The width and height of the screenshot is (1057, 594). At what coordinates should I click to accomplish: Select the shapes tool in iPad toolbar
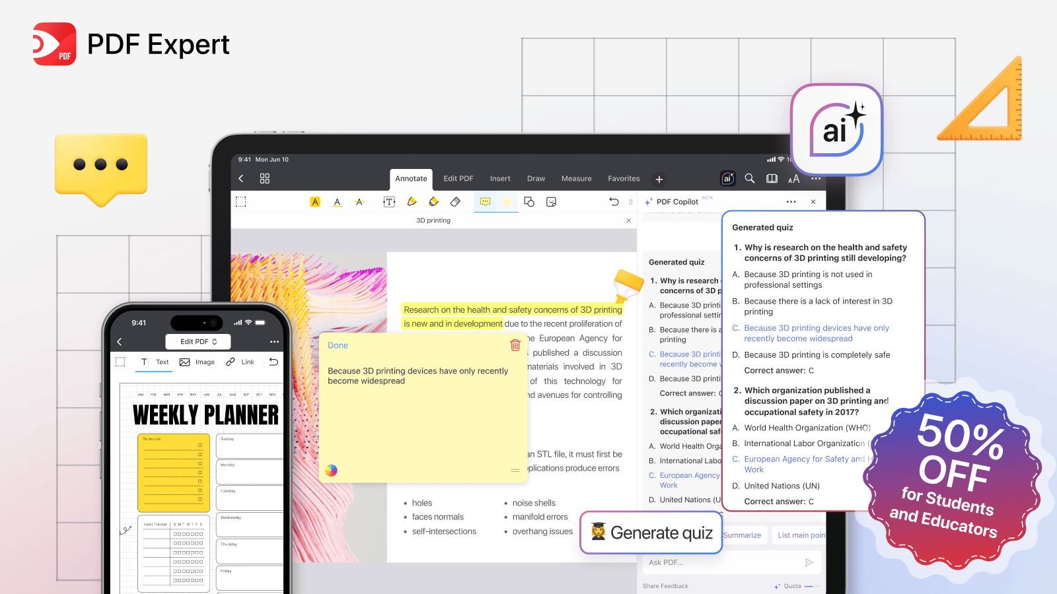529,202
